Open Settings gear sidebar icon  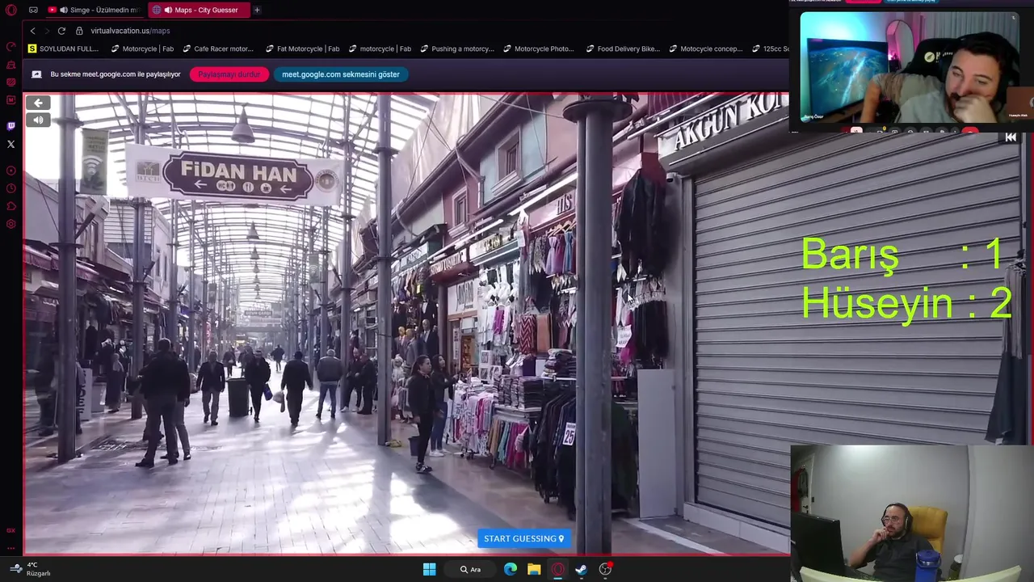pos(11,224)
